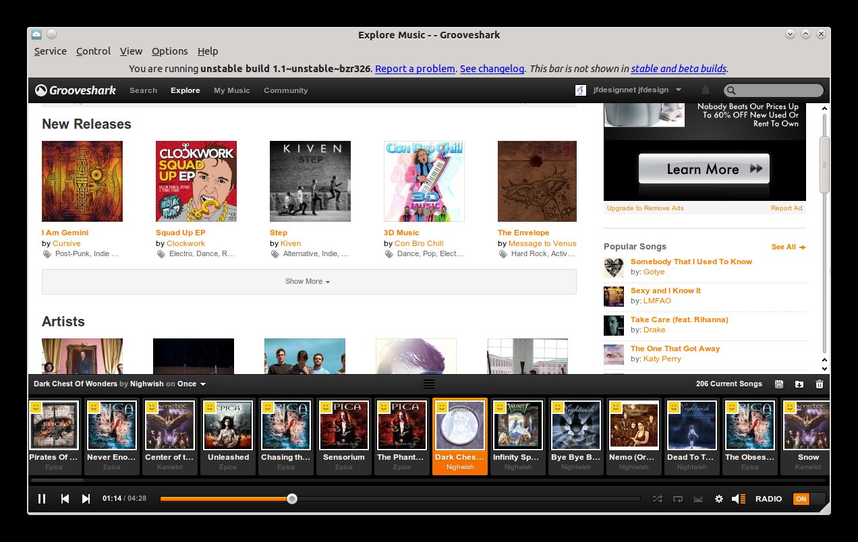Click the tag icon under Step by Kiven
The image size is (858, 542).
click(x=275, y=254)
